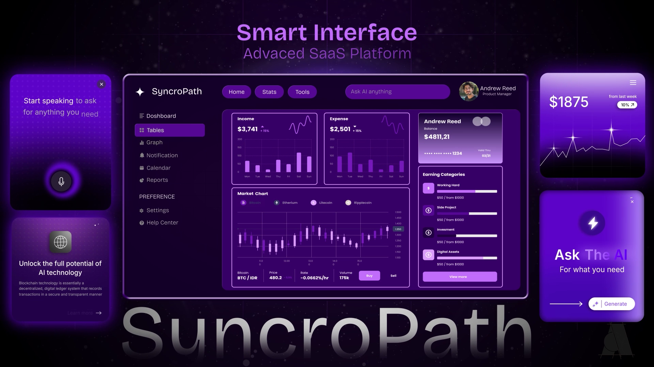Click the Bitcoin coin icon in Market Chart

click(243, 203)
